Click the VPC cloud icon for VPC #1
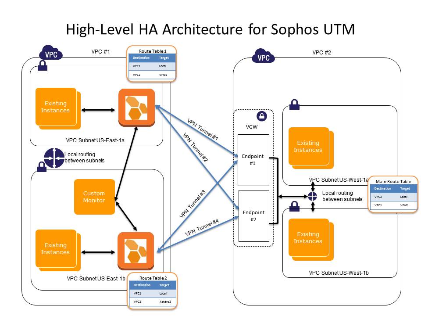The image size is (421, 316). point(51,52)
